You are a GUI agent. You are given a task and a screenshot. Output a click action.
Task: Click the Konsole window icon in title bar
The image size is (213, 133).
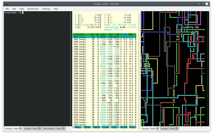pos(6,4)
